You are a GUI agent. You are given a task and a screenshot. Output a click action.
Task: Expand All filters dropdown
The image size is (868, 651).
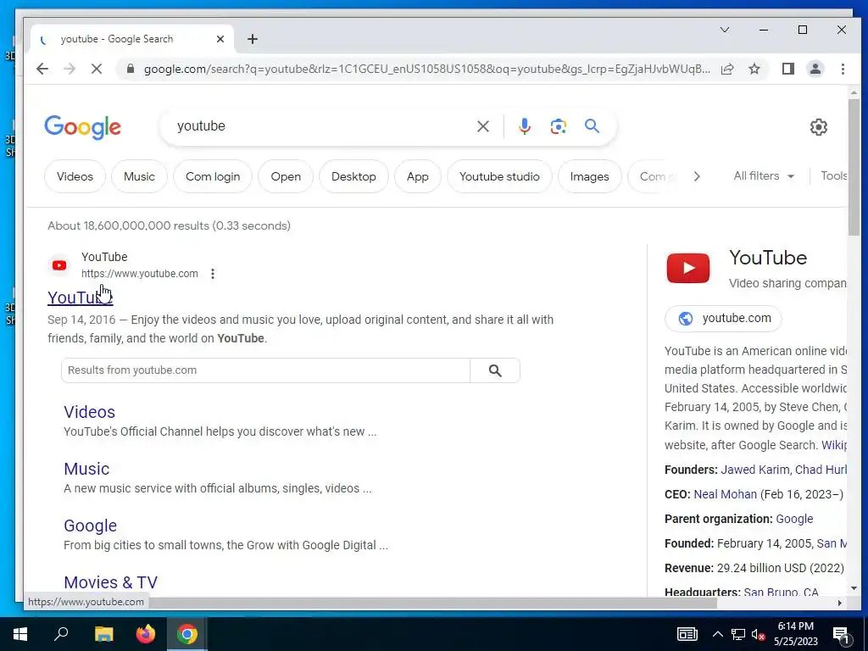click(x=764, y=176)
